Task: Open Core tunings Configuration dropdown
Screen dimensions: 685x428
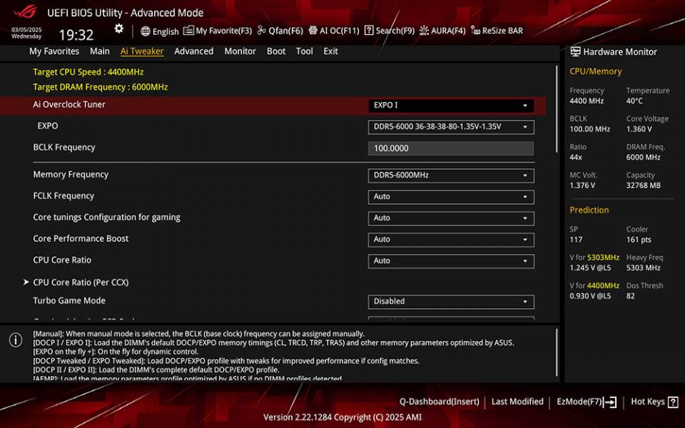Action: point(451,218)
